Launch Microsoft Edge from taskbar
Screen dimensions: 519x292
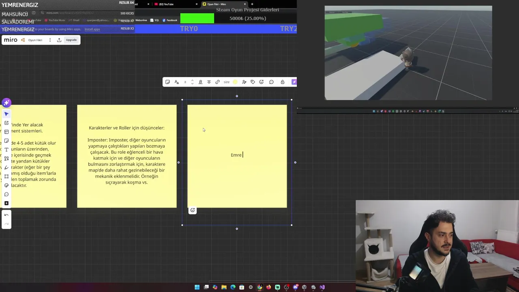click(x=233, y=287)
